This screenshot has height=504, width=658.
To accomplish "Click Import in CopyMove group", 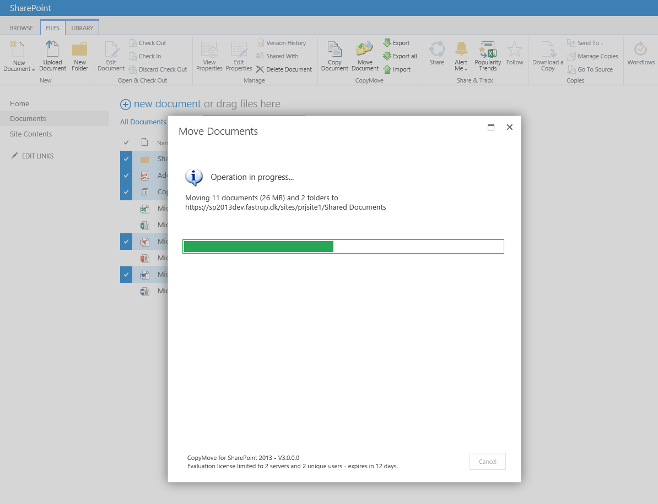I will click(x=397, y=69).
